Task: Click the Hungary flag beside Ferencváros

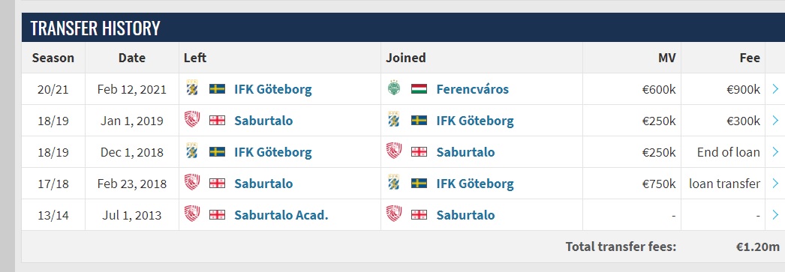Action: [x=419, y=89]
